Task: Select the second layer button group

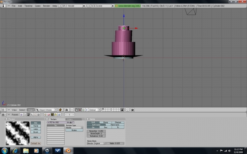Action: coord(116,110)
